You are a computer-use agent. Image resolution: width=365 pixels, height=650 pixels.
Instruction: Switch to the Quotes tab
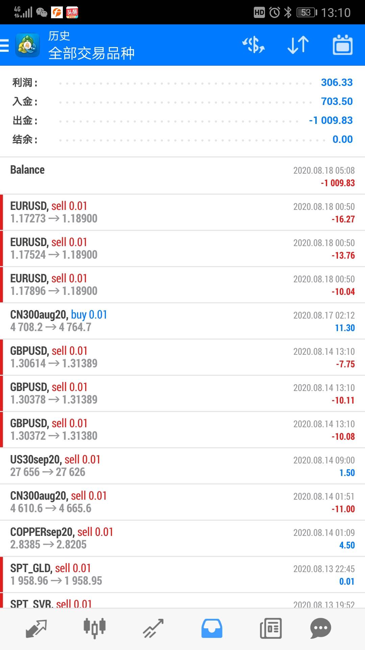click(x=36, y=628)
